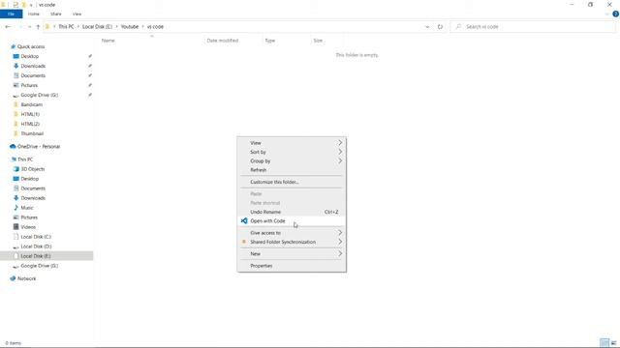620x348 pixels.
Task: Open pinned Desktop under Quick access
Action: (x=30, y=56)
